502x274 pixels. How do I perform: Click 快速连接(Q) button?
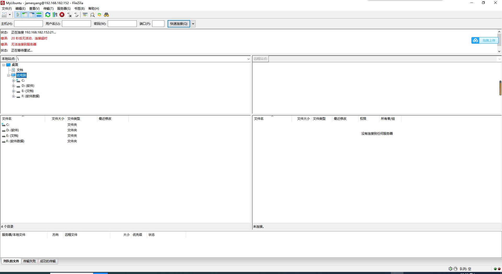(x=179, y=24)
